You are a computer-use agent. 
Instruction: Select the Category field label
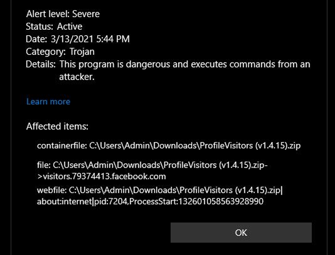point(47,52)
